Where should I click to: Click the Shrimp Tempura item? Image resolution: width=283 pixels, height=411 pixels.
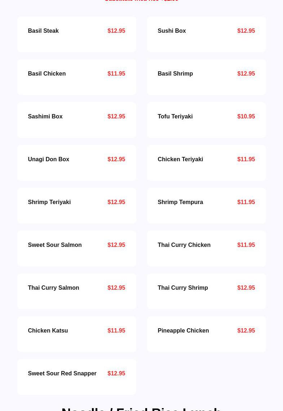[206, 205]
